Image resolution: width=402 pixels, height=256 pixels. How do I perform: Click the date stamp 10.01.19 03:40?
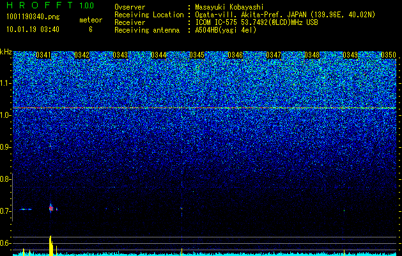point(33,29)
